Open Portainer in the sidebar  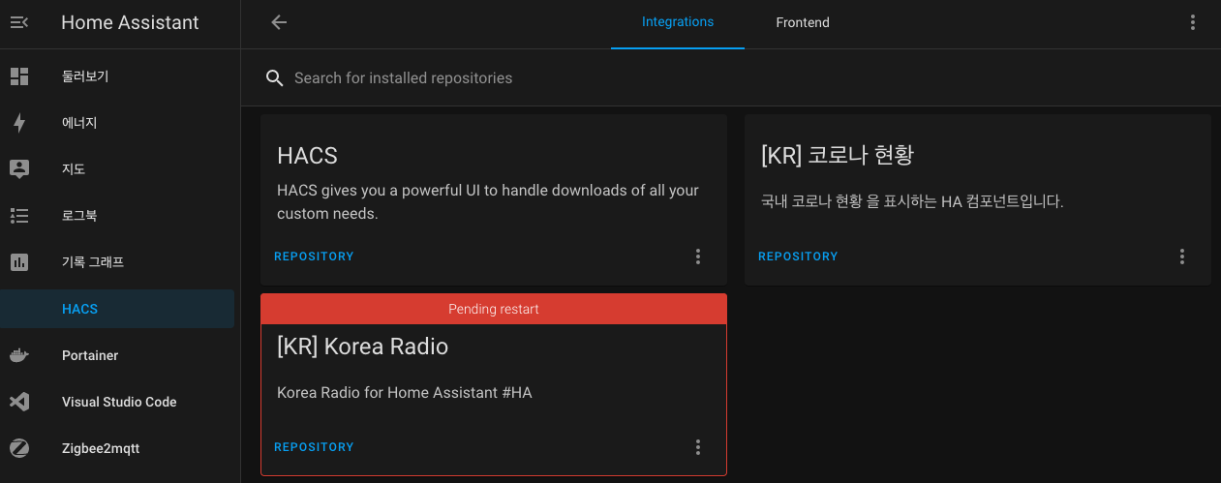(117, 355)
